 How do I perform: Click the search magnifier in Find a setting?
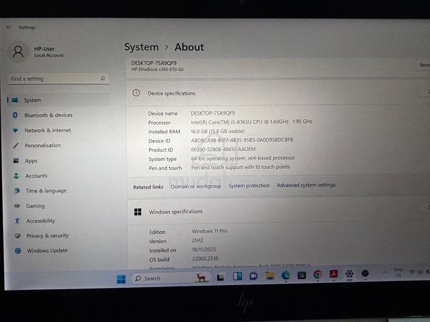point(103,78)
